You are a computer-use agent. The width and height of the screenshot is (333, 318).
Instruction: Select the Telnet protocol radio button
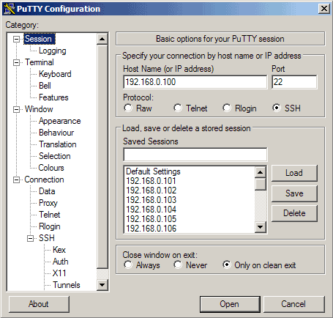click(178, 108)
